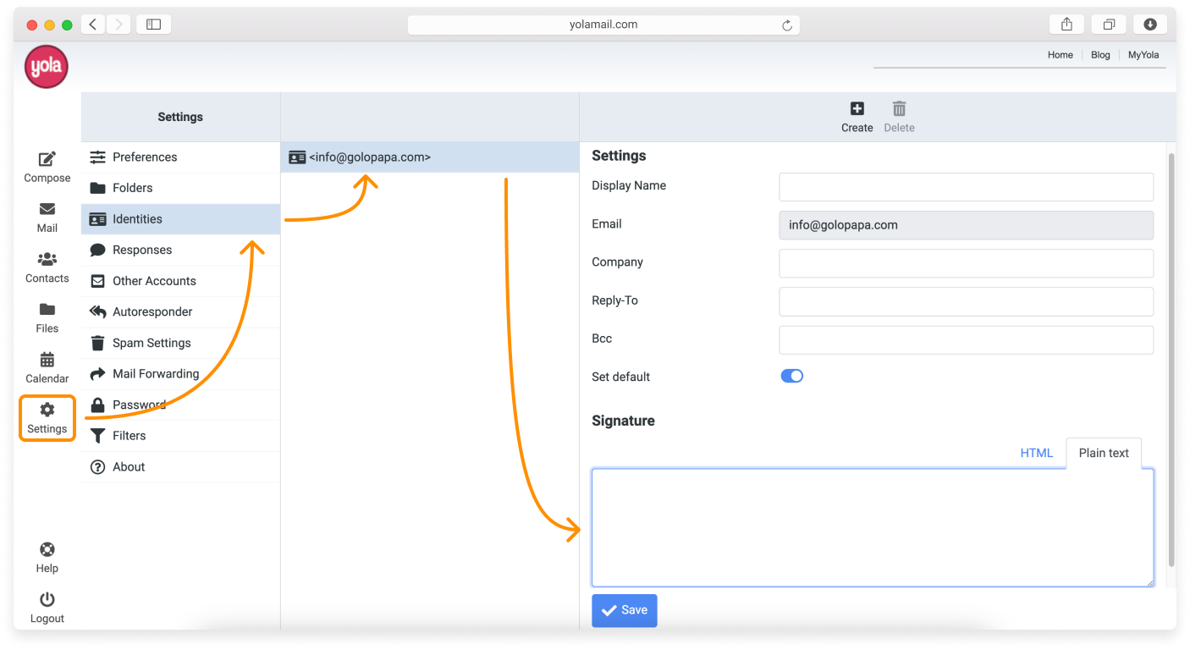This screenshot has height=650, width=1190.
Task: Select the info@golopapa.com identity
Action: 370,157
